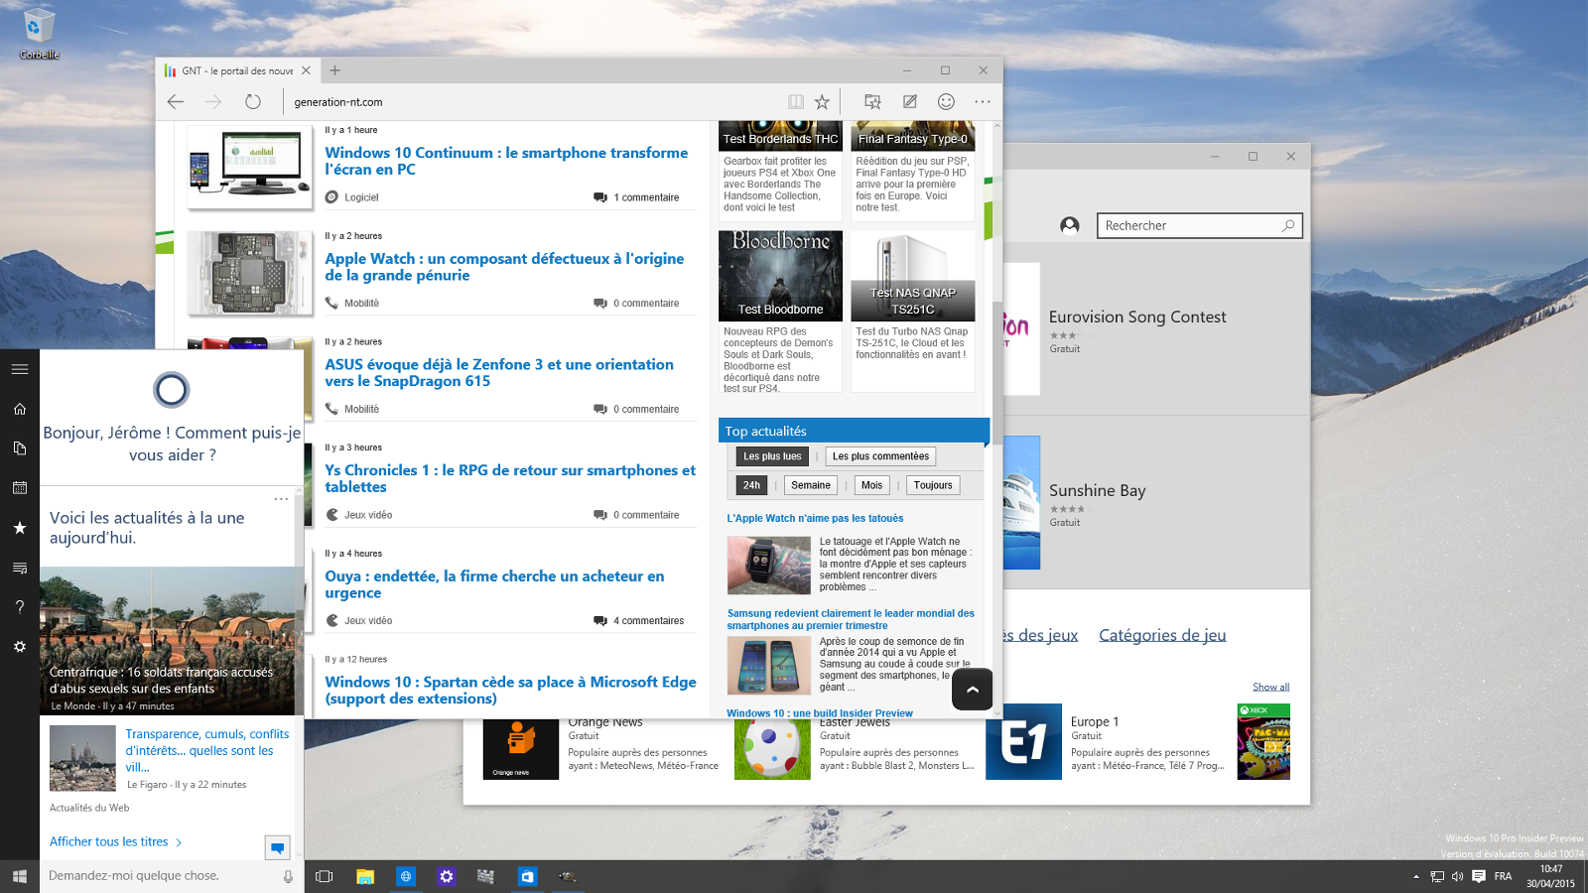1588x893 pixels.
Task: Open Action Center notification icon
Action: (x=1479, y=876)
